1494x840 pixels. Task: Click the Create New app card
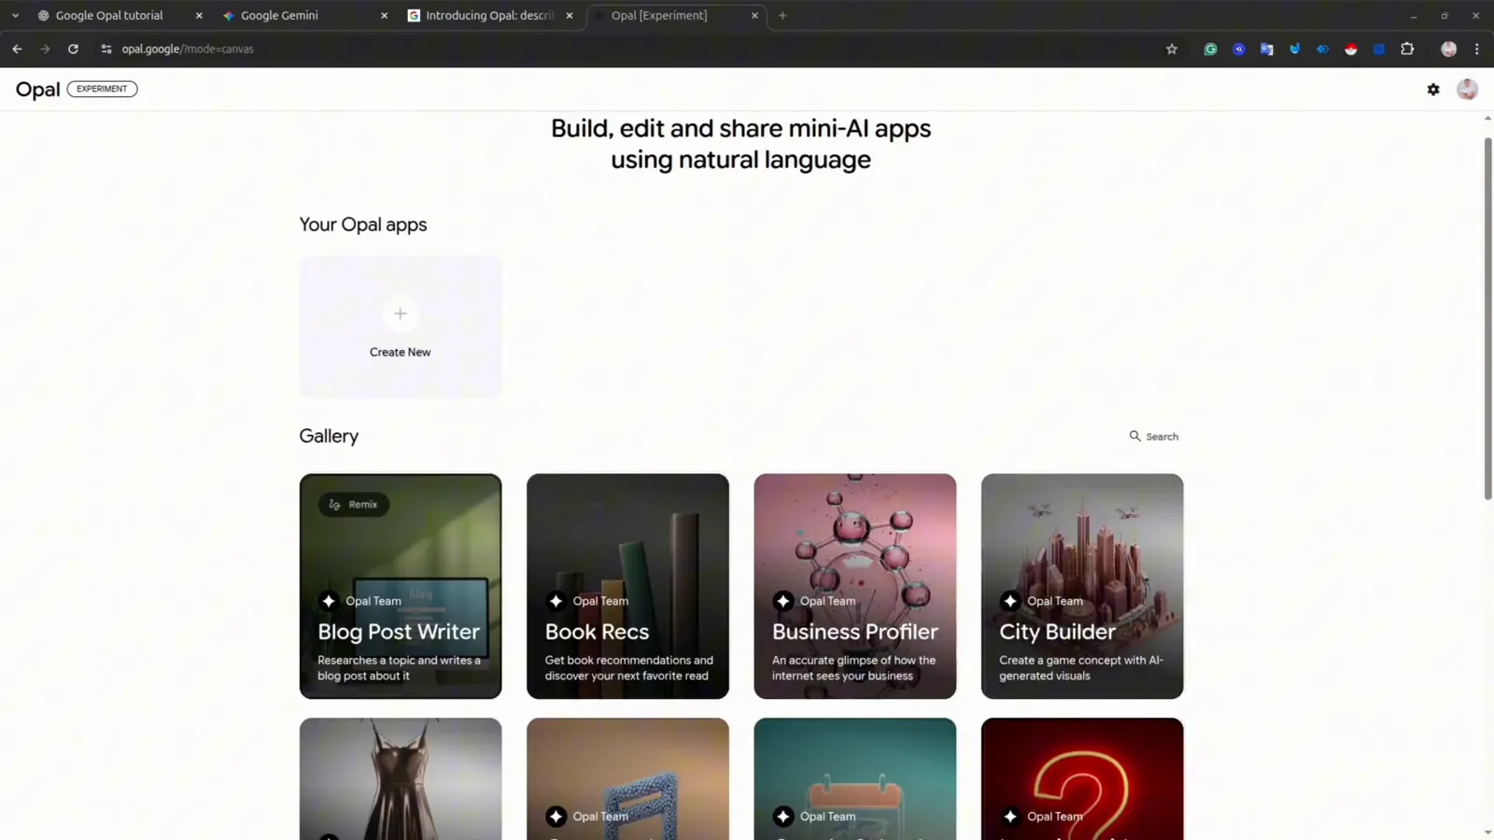(x=400, y=327)
